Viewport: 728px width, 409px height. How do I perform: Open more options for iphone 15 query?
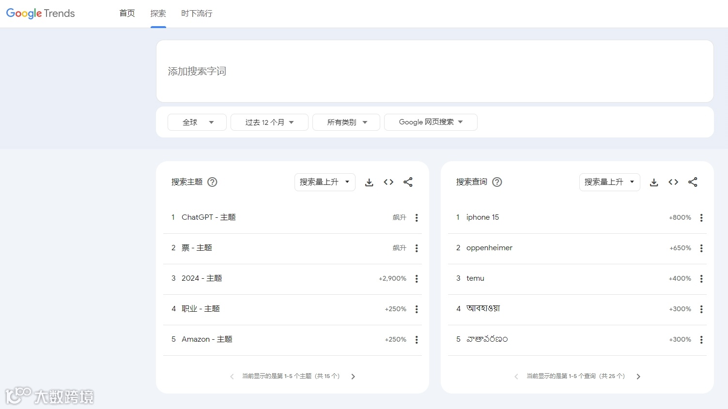701,218
